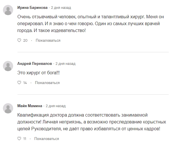The width and height of the screenshot is (177, 146).
Task: Click the like count of 14
Action: point(25,83)
